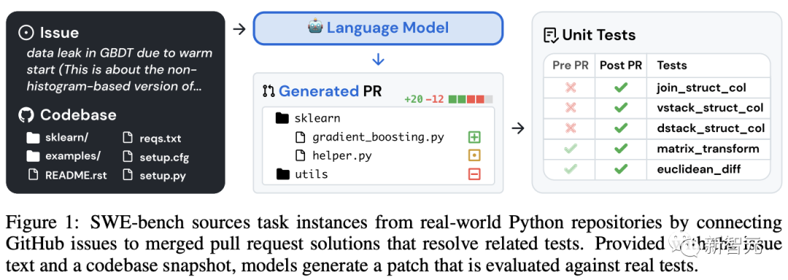
Task: Click the green plus icon for gradient_boosting.py
Action: (474, 136)
